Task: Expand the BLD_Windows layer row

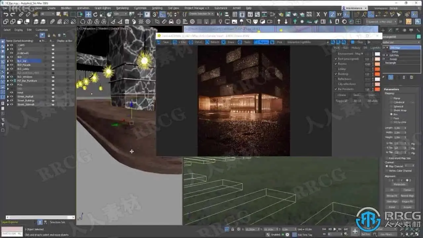Action: pyautogui.click(x=8, y=77)
